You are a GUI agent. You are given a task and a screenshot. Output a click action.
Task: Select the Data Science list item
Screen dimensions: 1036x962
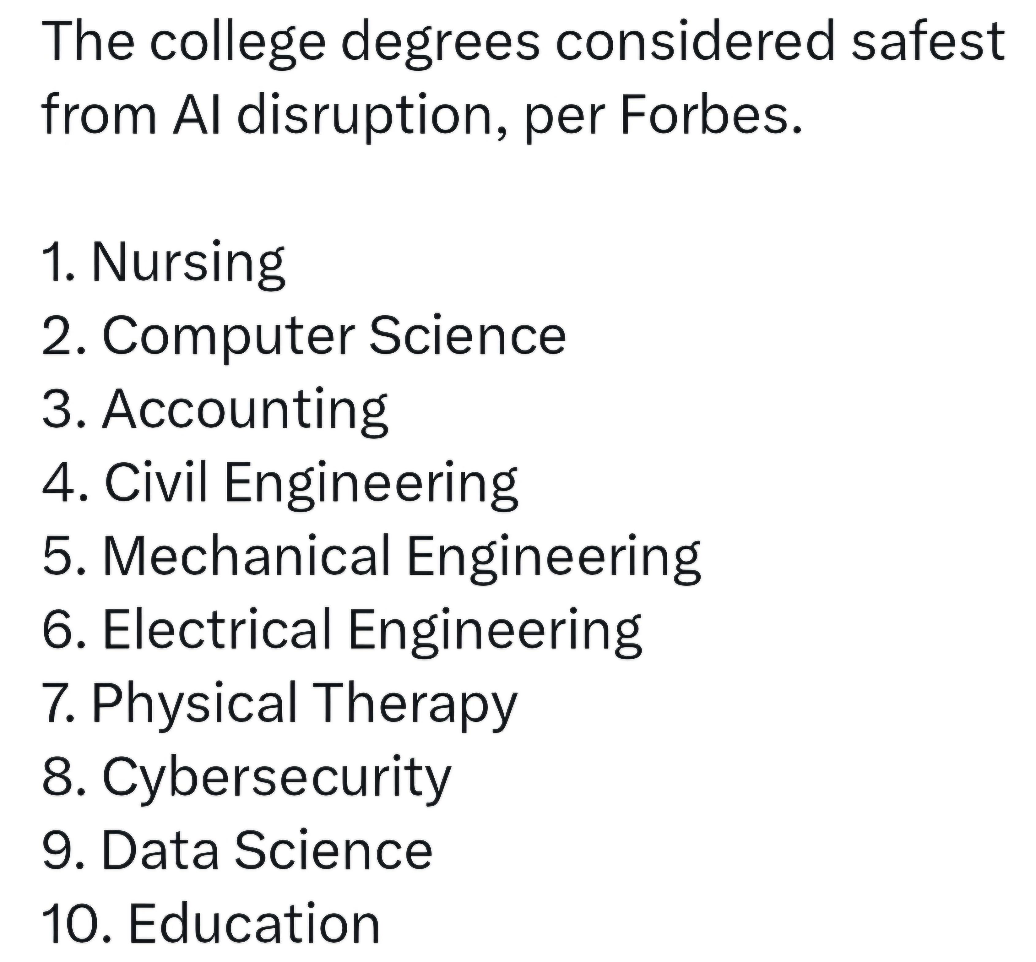[237, 850]
